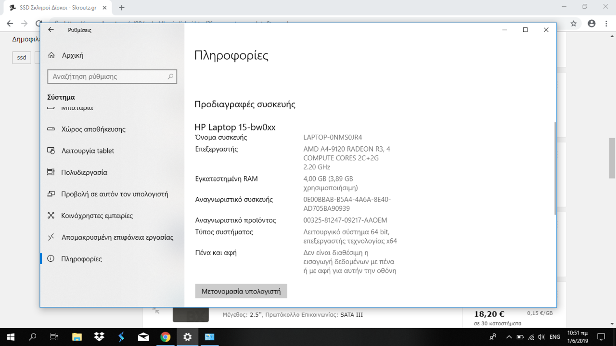Click product ID 00325-81247-09217-AAOEM
This screenshot has height=346, width=616.
(x=345, y=220)
